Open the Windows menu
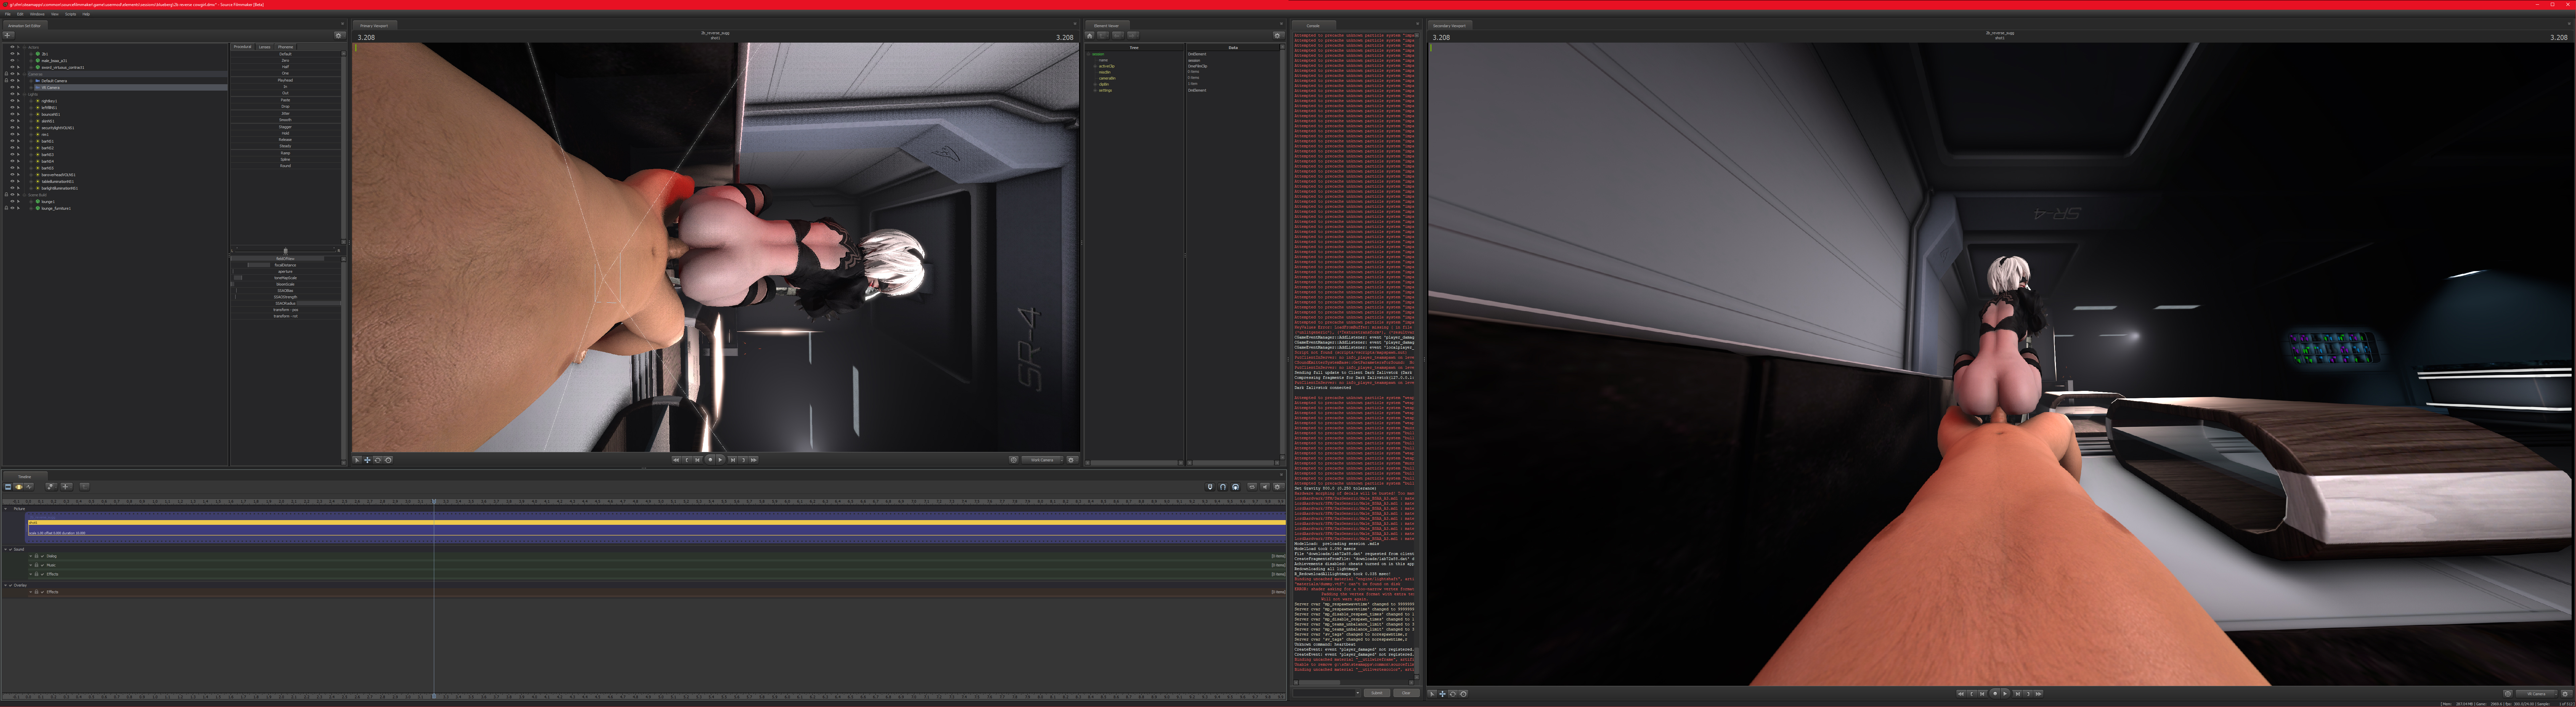2576x707 pixels. [37, 14]
